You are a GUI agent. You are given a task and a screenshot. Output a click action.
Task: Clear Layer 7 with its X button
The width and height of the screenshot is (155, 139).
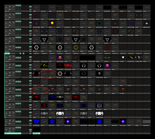click(6, 82)
